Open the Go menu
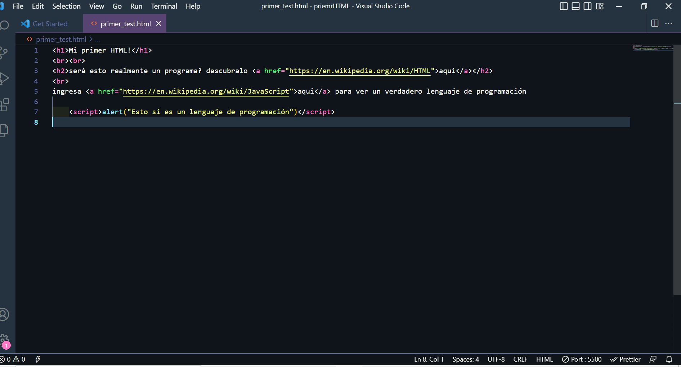This screenshot has width=681, height=367. point(117,6)
